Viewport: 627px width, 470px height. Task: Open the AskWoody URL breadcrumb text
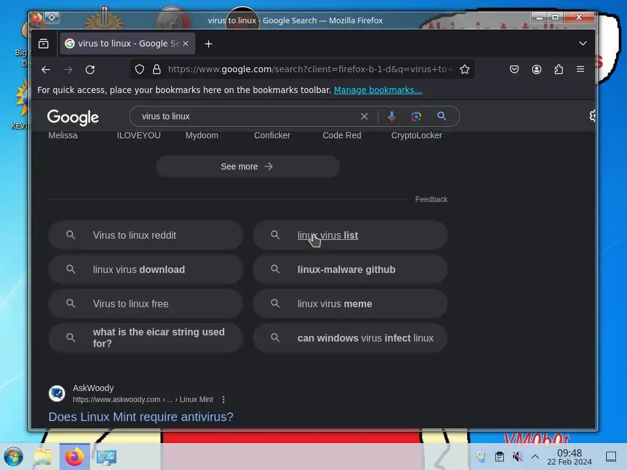[x=143, y=399]
